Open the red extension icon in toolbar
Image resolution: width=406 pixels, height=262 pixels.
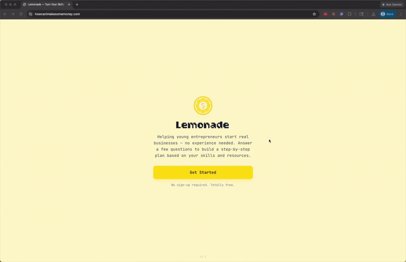click(326, 14)
